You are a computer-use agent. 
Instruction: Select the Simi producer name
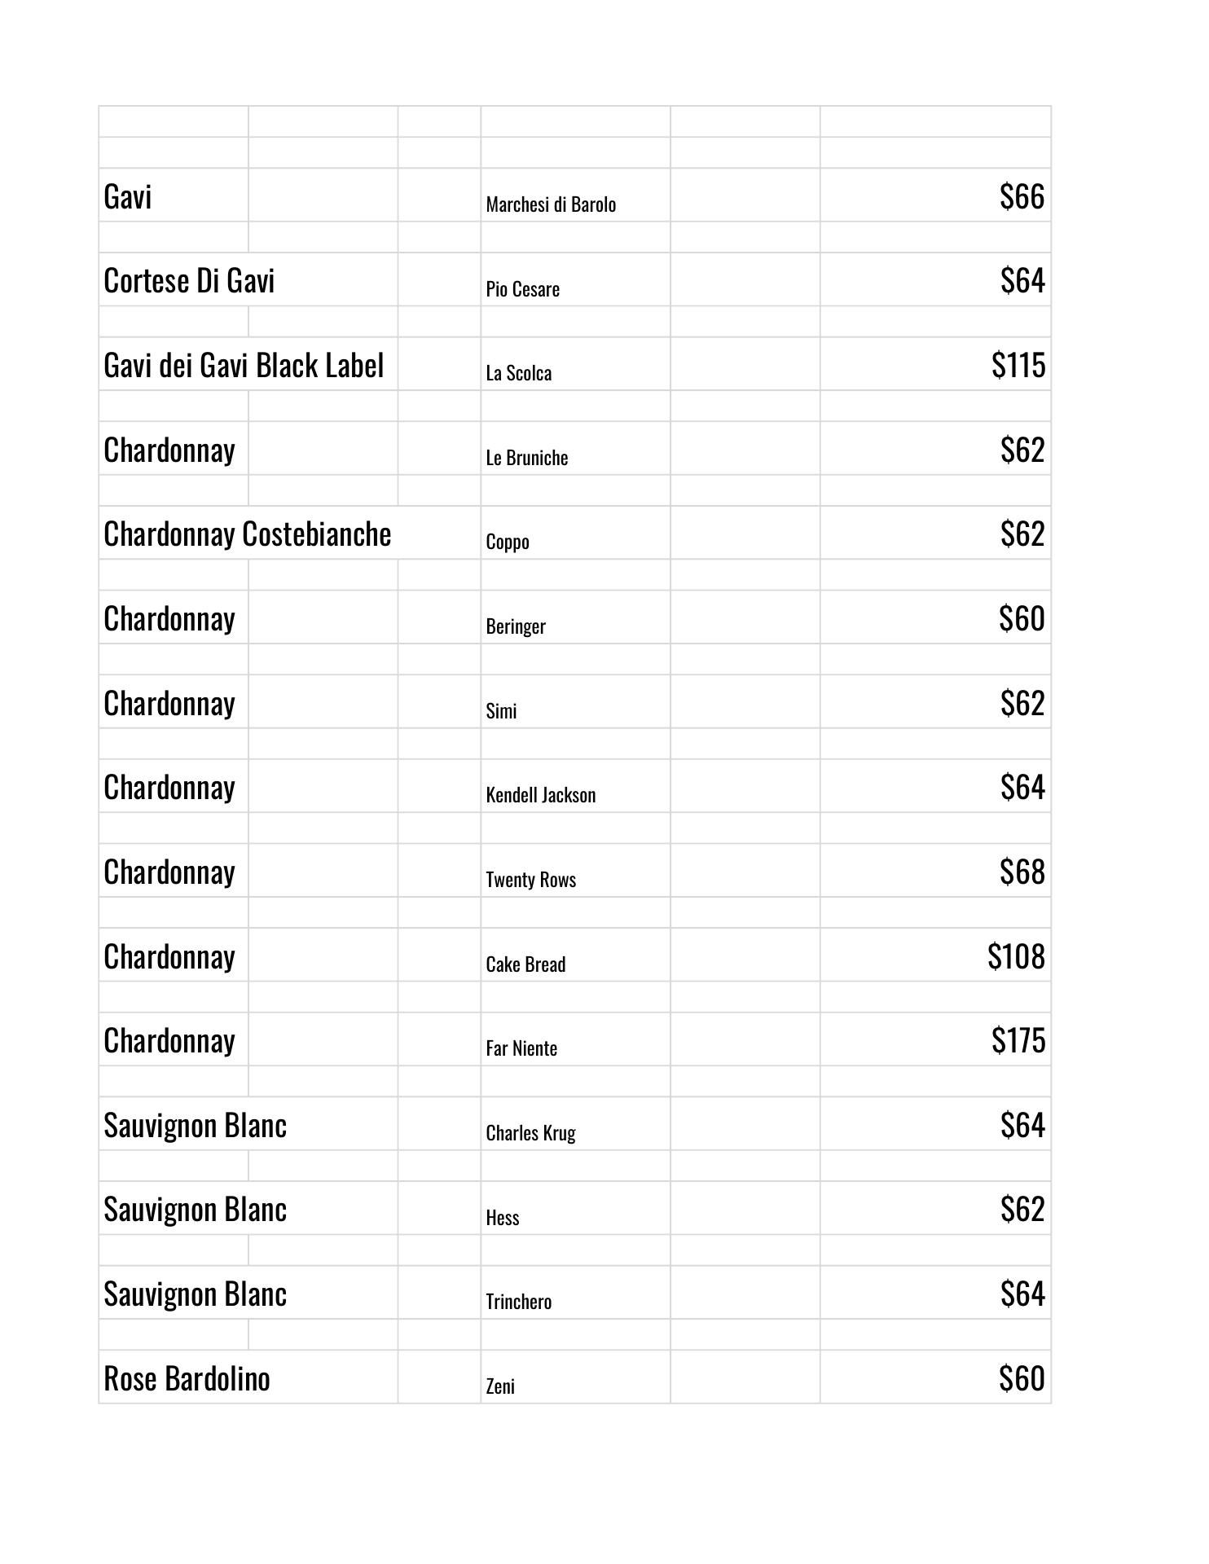pyautogui.click(x=501, y=711)
